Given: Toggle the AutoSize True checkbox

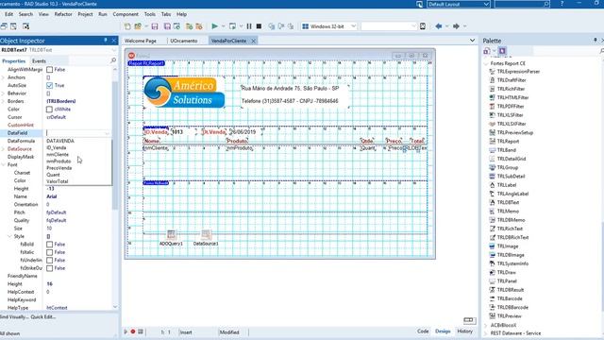Looking at the screenshot, I should click(49, 86).
